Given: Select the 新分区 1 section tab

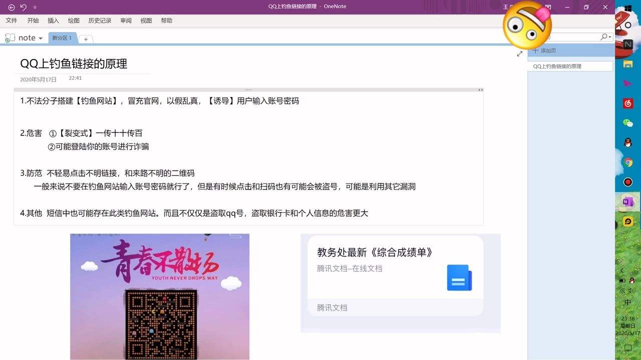Looking at the screenshot, I should pos(62,38).
